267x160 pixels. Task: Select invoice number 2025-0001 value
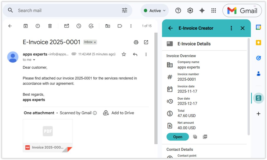[x=187, y=79]
